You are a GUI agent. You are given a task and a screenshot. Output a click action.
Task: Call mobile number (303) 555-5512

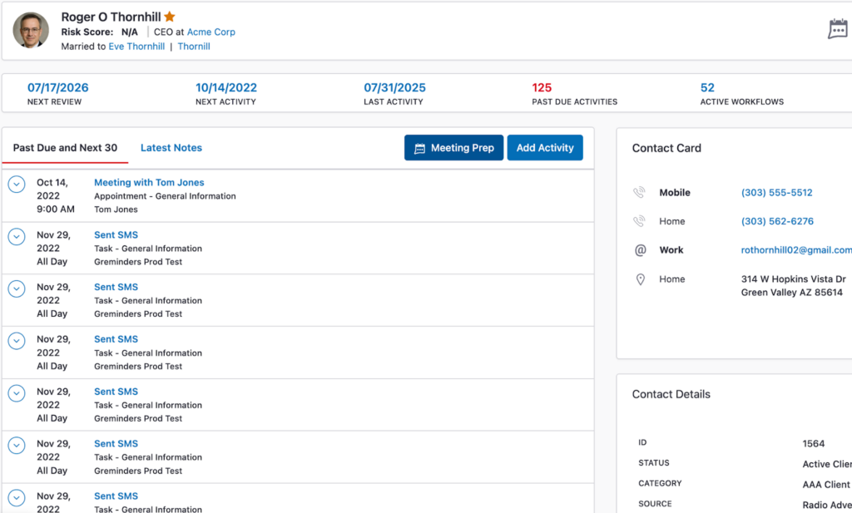point(776,193)
